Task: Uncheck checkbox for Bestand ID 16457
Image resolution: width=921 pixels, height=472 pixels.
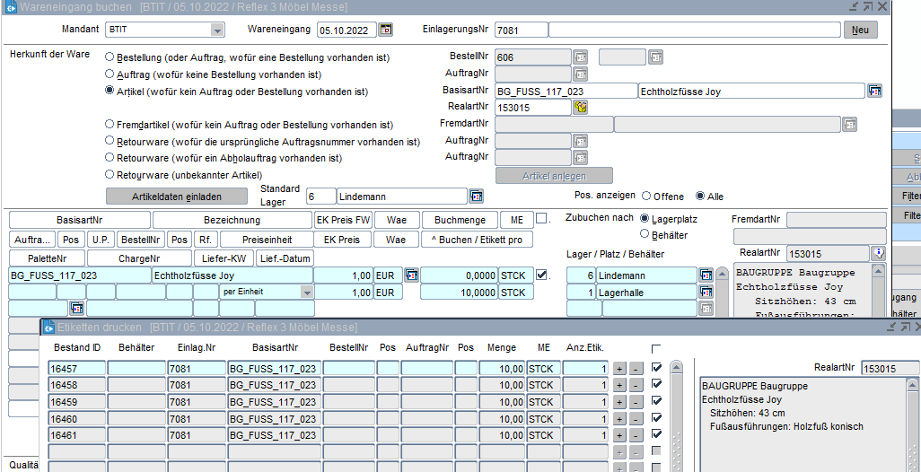Action: tap(657, 368)
